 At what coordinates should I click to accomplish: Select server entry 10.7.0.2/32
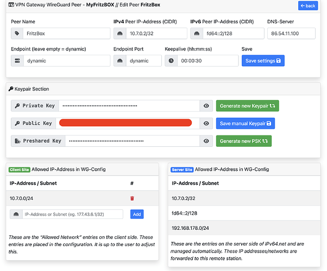pyautogui.click(x=244, y=198)
